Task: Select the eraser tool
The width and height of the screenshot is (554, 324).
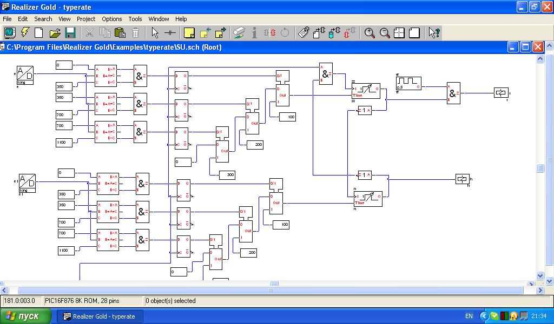Action: coord(239,33)
